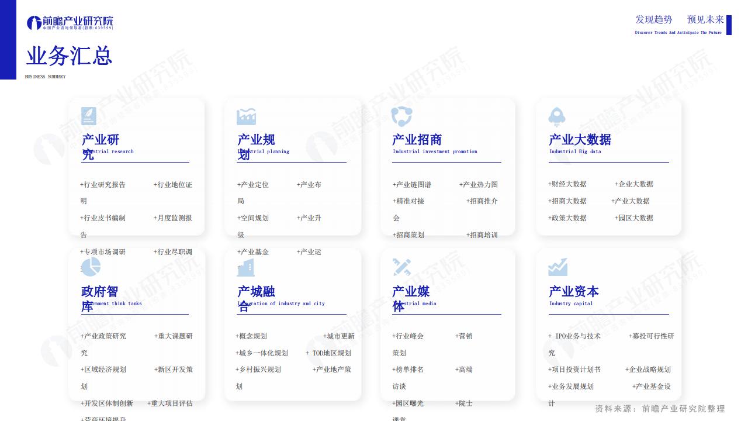Image resolution: width=748 pixels, height=421 pixels.
Task: Click the 前瞻产业研究院 logo icon
Action: 34,23
